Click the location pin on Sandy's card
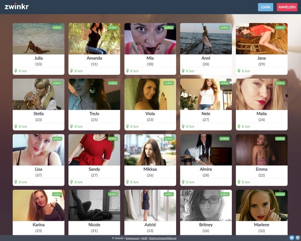The image size is (301, 241). click(71, 182)
